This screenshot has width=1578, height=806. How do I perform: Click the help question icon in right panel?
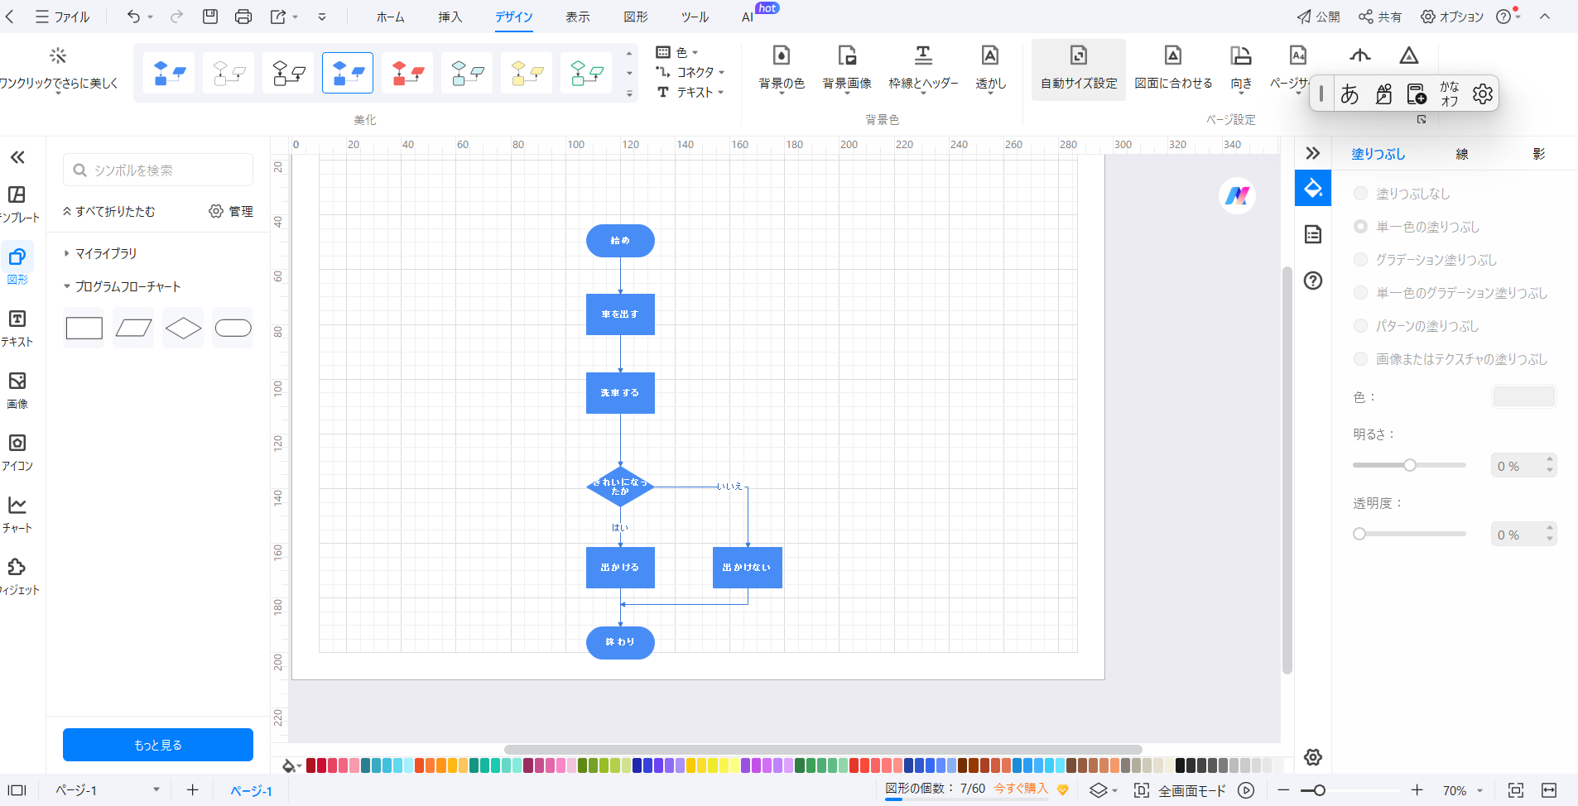point(1313,281)
